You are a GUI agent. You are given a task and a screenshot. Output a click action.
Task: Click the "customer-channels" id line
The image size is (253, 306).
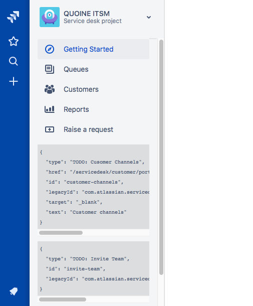(x=85, y=182)
